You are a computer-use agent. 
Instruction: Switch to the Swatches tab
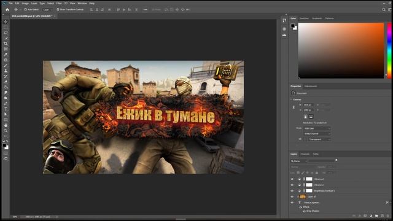304,18
